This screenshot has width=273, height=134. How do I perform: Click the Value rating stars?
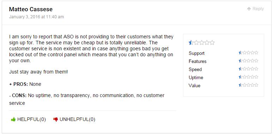pyautogui.click(x=248, y=85)
